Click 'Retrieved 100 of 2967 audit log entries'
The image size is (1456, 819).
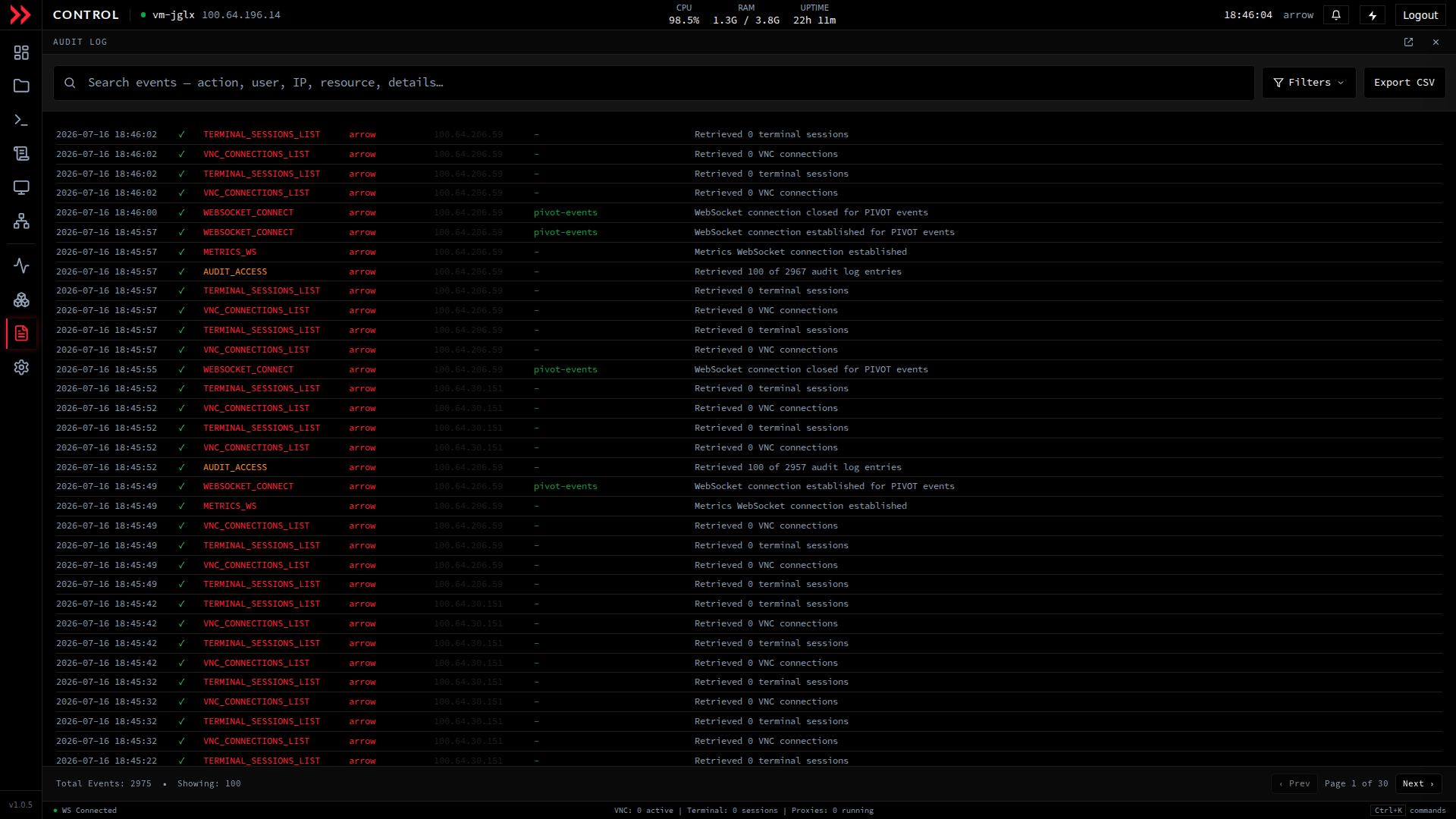click(798, 271)
